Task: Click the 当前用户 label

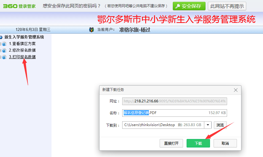Action: (x=106, y=30)
